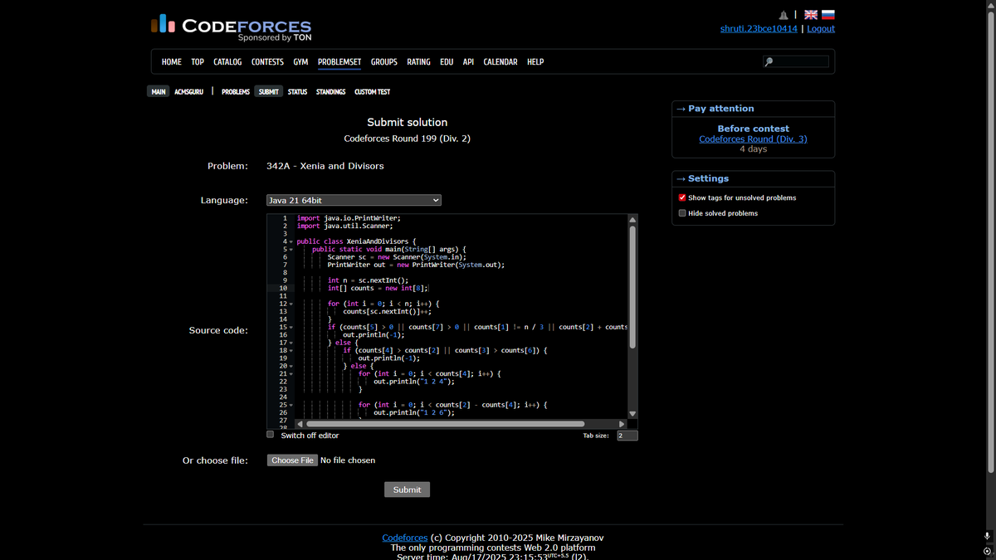Open GYM menu item

(x=300, y=62)
